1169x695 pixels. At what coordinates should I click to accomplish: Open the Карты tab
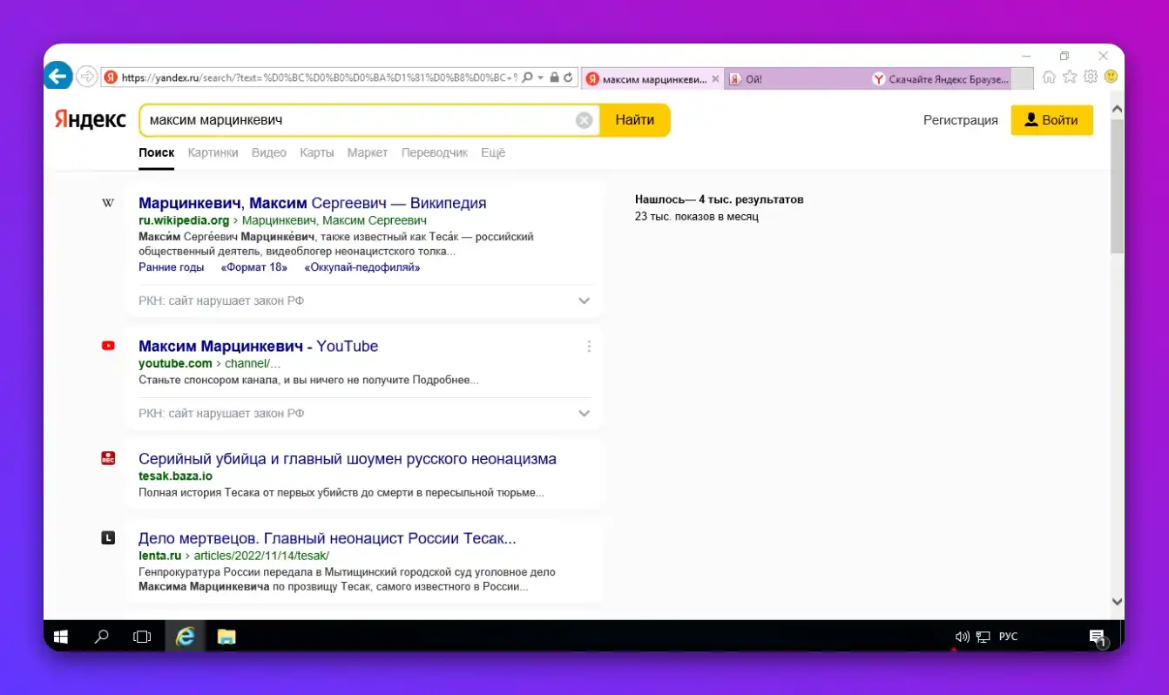coord(317,152)
